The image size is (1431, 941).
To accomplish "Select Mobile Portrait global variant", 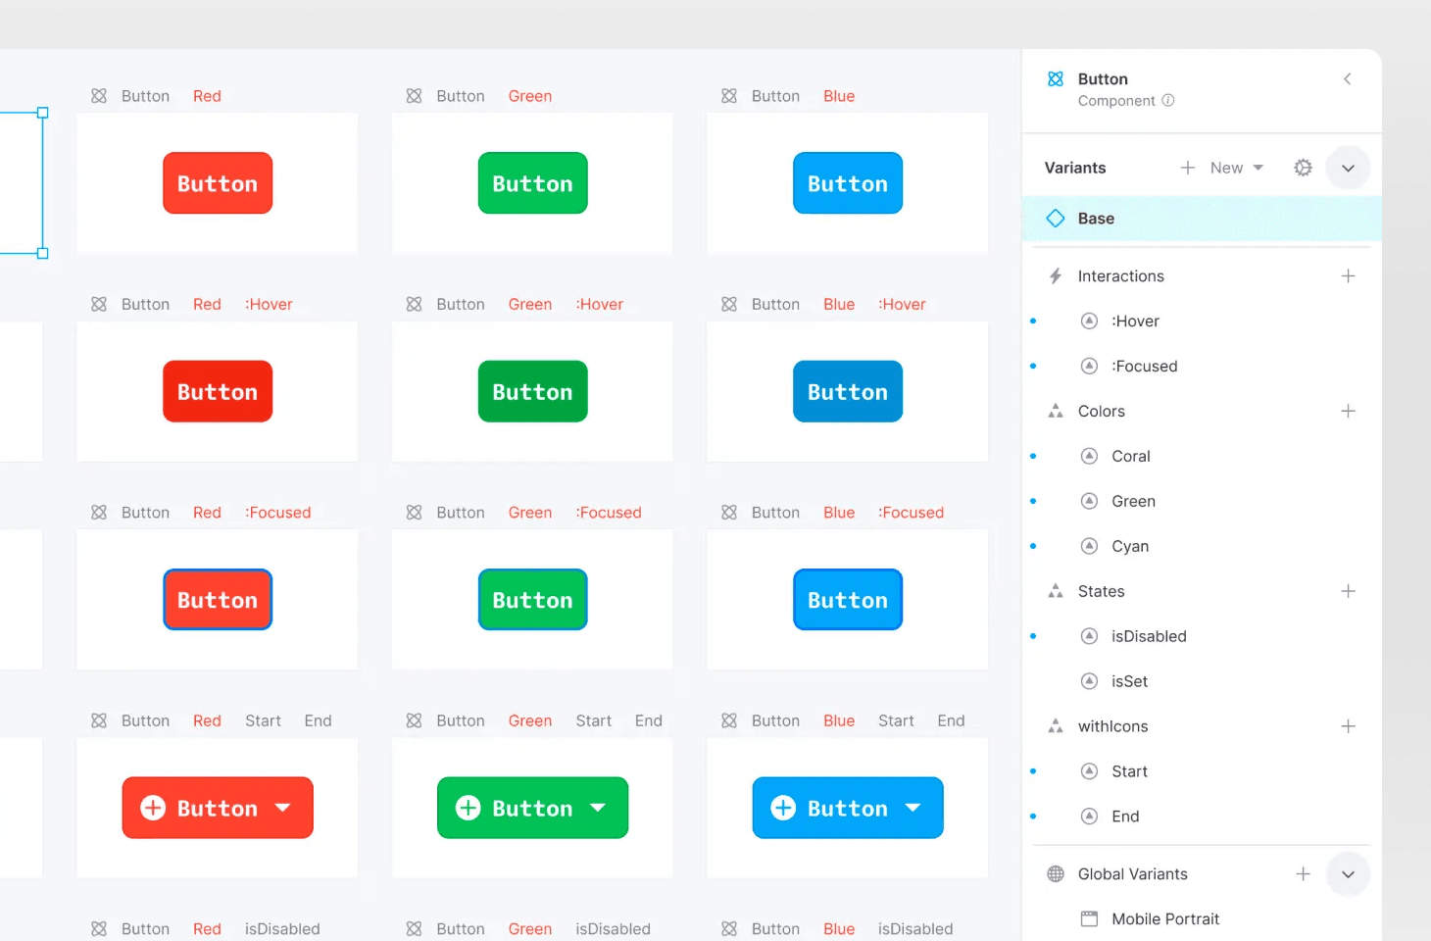I will click(x=1164, y=919).
